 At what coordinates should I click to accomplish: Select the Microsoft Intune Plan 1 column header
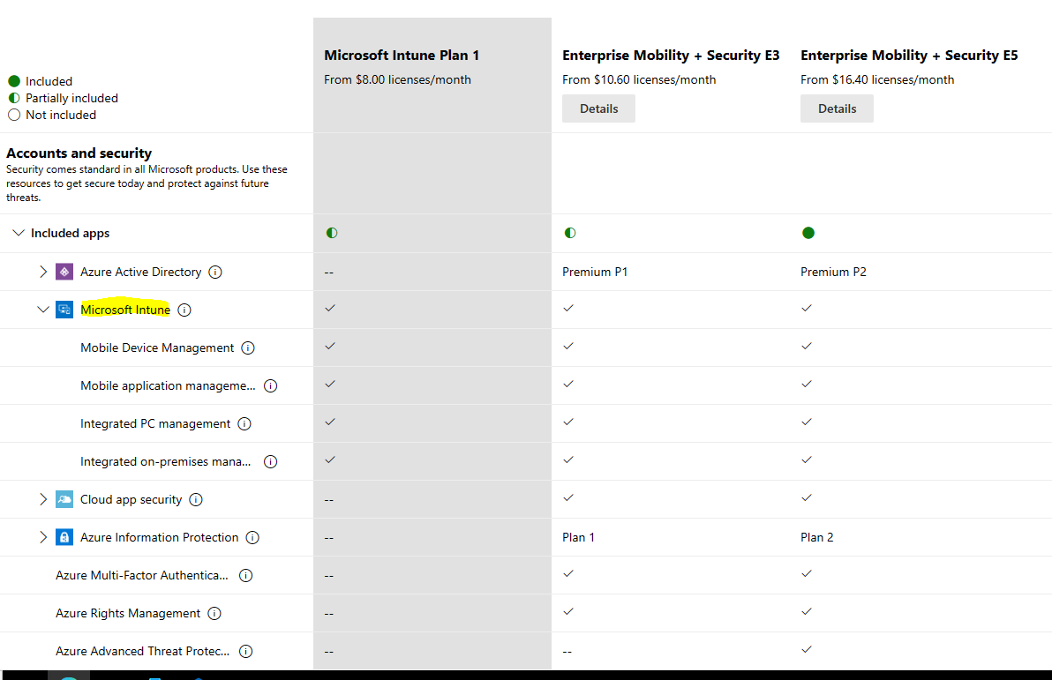tap(402, 55)
